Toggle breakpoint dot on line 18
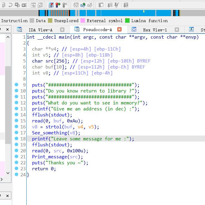 coord(16,139)
